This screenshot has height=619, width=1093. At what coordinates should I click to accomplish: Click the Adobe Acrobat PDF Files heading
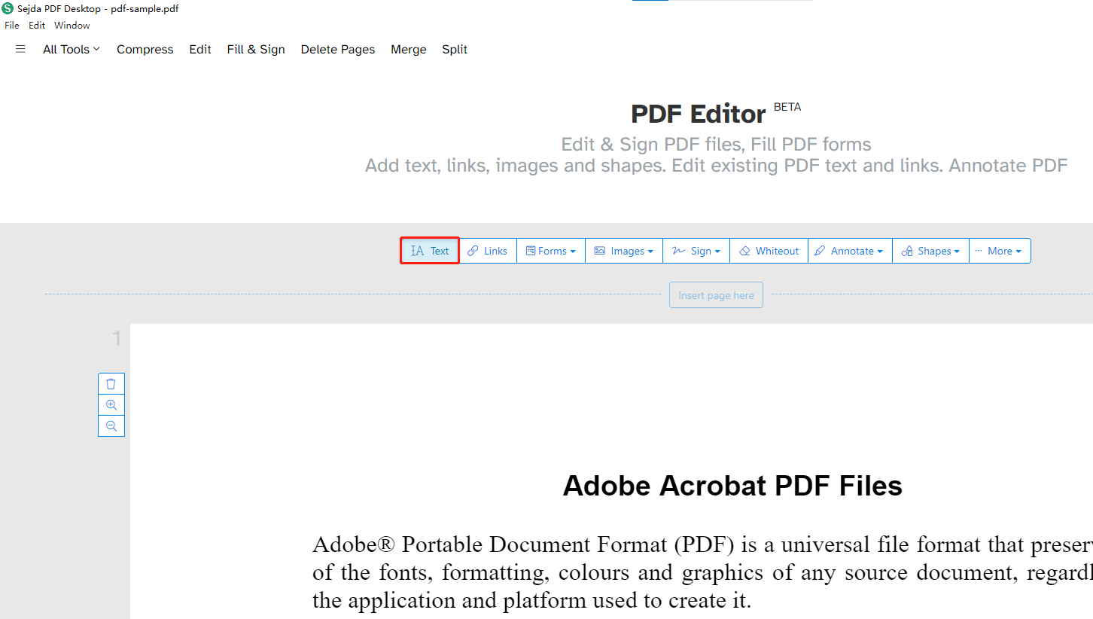(732, 486)
